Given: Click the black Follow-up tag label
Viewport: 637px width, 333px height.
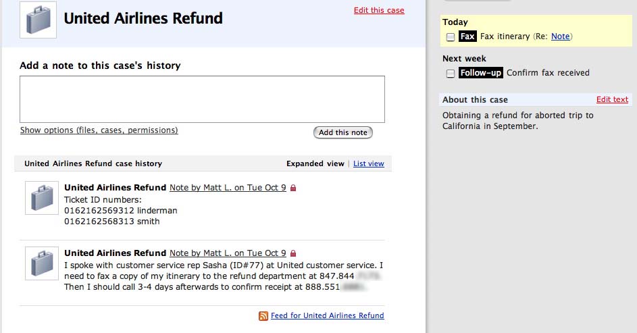Looking at the screenshot, I should [x=480, y=73].
